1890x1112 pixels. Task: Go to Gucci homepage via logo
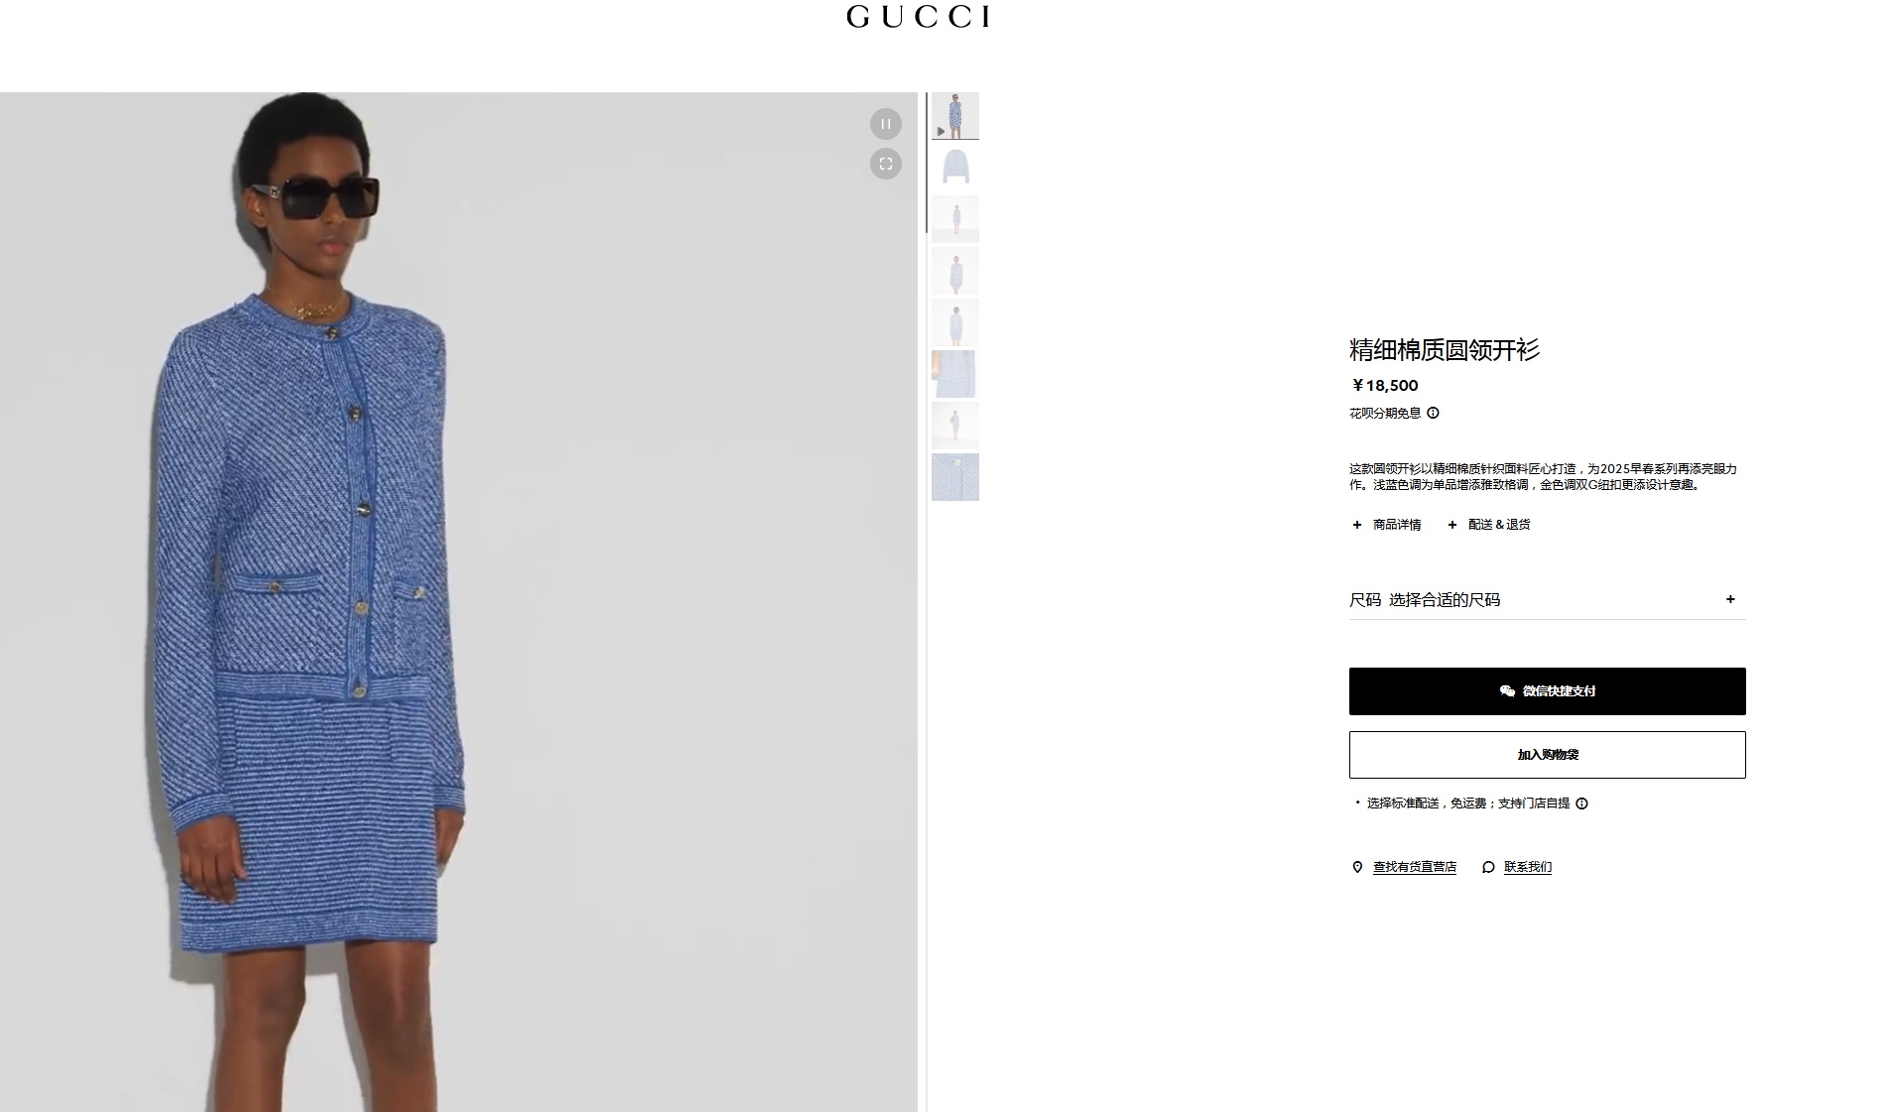tap(918, 17)
